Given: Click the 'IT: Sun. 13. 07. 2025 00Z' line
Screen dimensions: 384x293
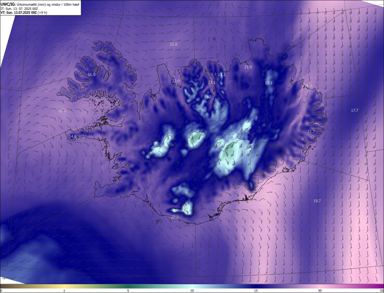Looking at the screenshot, I should click(x=19, y=9).
